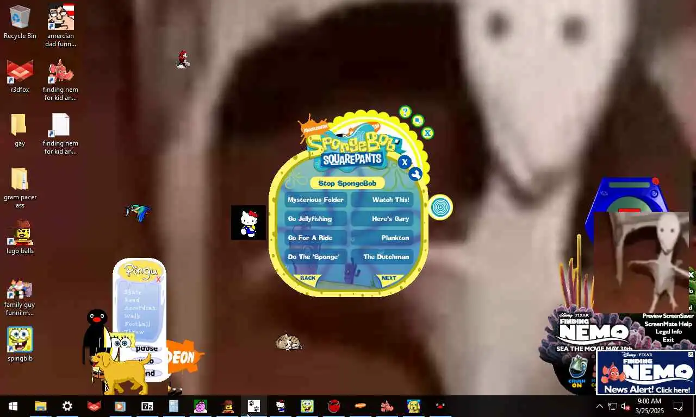Open the 'amercian dad funn...' desktop shortcut
Viewport: 696px width, 417px height.
click(x=60, y=26)
